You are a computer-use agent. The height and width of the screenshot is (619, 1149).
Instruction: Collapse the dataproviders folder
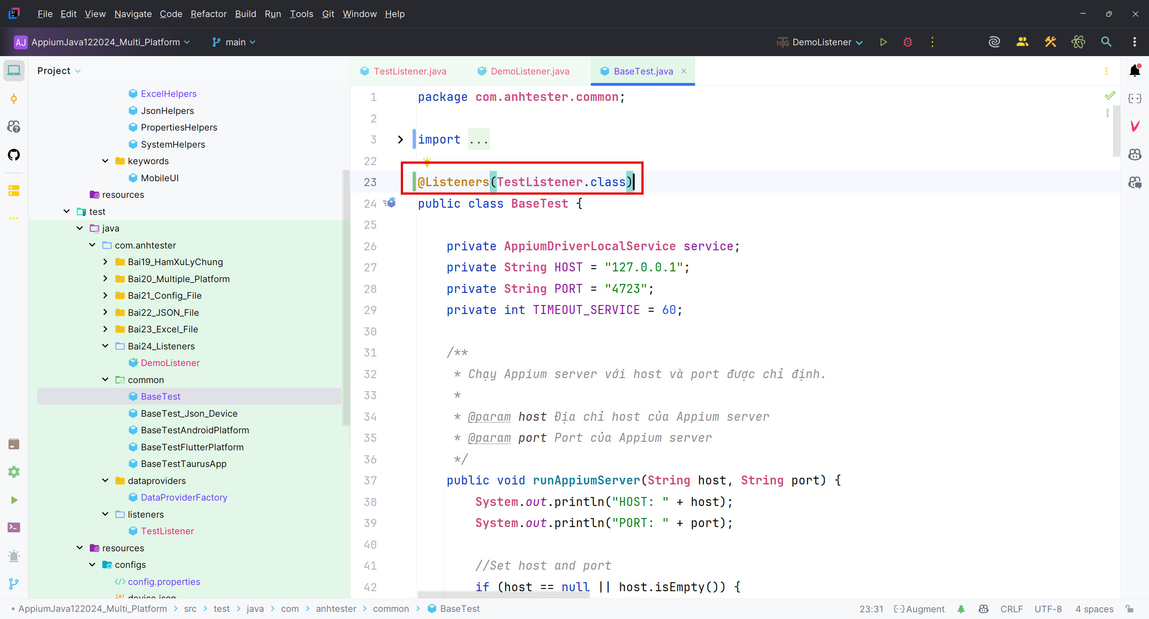click(105, 480)
